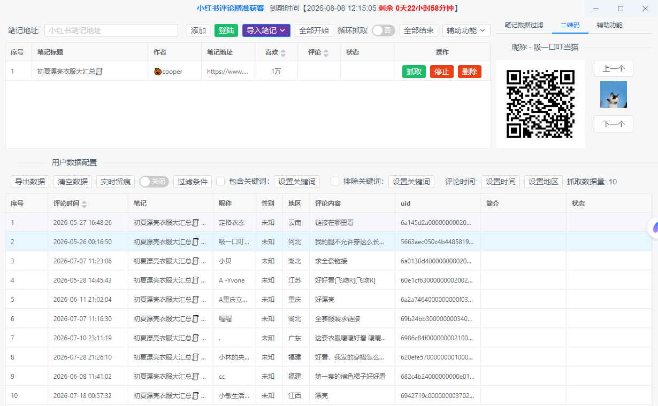The height and width of the screenshot is (406, 658).
Task: Select comment 我的腿不允许穿这么长
Action: (x=329, y=242)
